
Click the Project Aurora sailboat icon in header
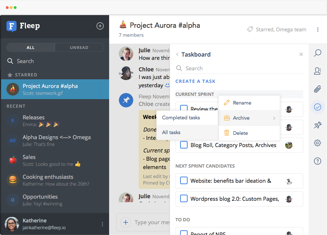[123, 25]
